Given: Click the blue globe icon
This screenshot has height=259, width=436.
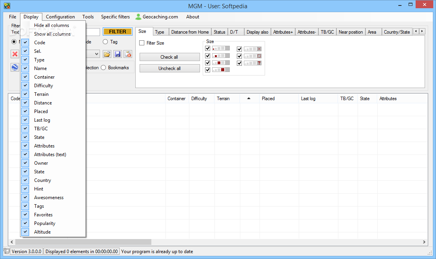Looking at the screenshot, I should point(15,67).
